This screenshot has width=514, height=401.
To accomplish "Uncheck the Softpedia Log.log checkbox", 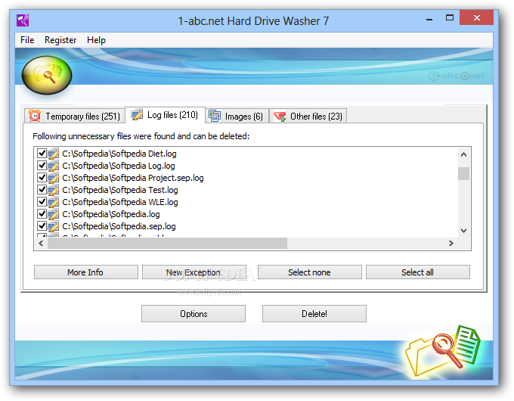I will click(x=42, y=166).
